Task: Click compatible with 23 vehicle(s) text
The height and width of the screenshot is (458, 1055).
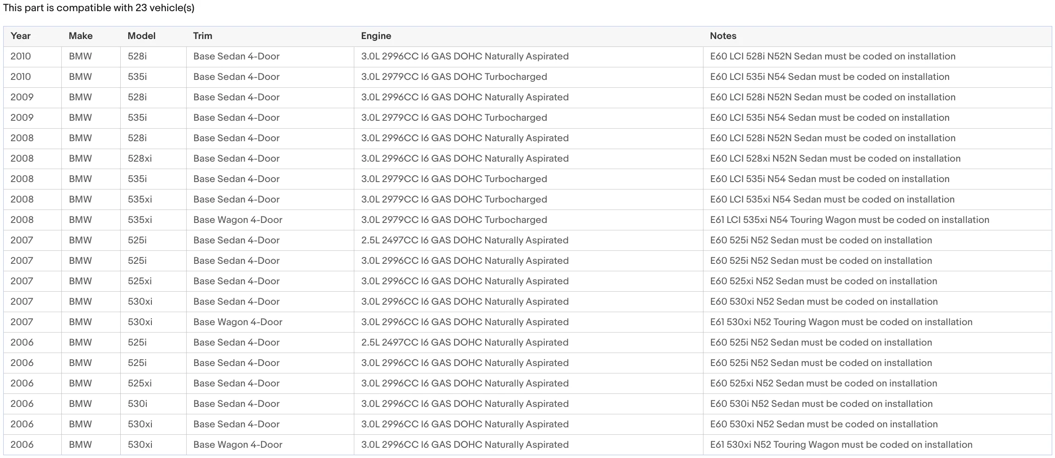Action: (x=125, y=8)
